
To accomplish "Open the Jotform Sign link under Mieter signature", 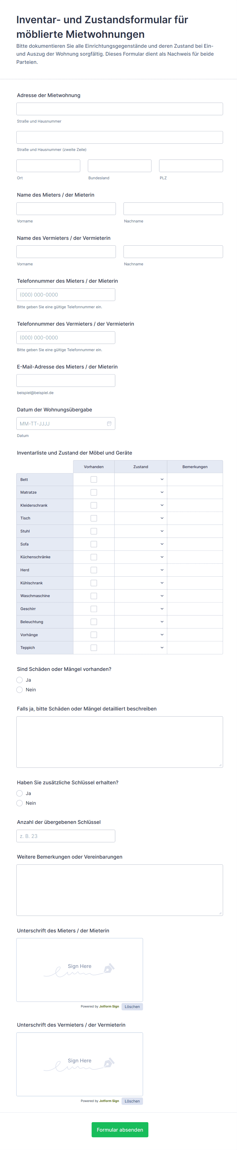I will [109, 1007].
